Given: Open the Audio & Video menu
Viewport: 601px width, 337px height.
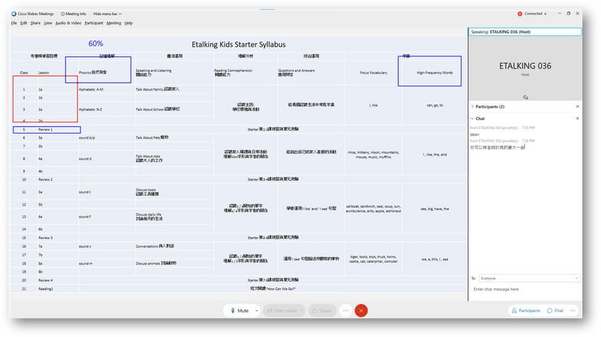Looking at the screenshot, I should coord(68,23).
